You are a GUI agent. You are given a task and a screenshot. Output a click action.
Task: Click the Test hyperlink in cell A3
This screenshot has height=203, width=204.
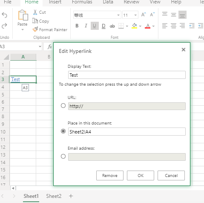pyautogui.click(x=15, y=79)
